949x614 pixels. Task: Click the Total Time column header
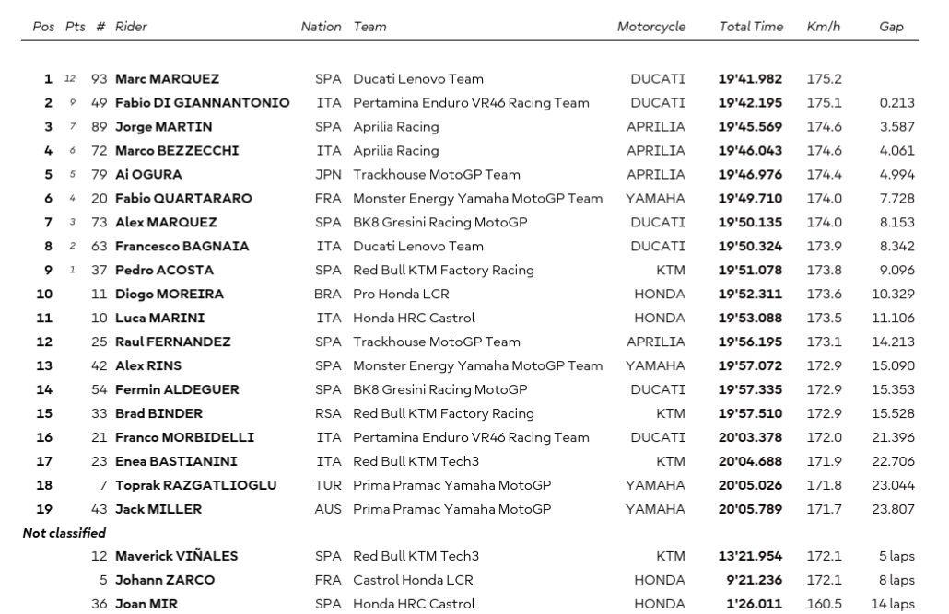point(751,27)
